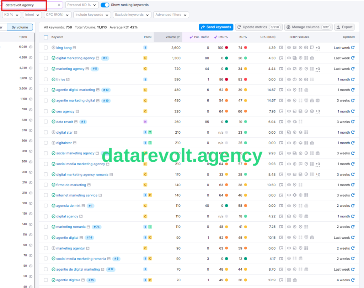Image resolution: width=364 pixels, height=288 pixels.
Task: Click the refresh icon in seo agency row
Action: 353,111
